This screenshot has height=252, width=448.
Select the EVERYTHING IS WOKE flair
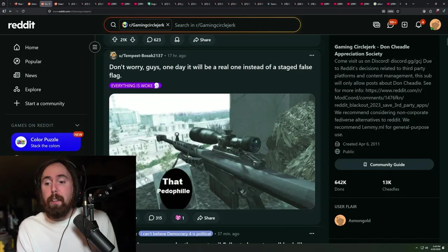[x=135, y=85]
